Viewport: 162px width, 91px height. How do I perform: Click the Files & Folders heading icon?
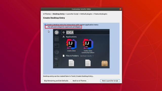click(64, 56)
